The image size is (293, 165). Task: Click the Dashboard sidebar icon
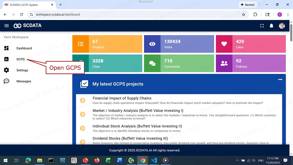coord(6,48)
